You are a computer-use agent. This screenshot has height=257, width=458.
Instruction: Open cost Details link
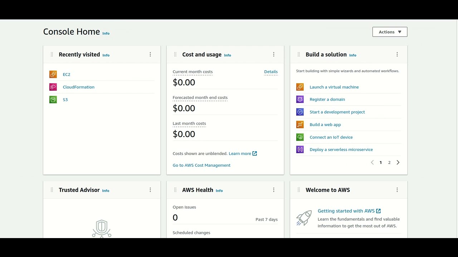pyautogui.click(x=271, y=72)
